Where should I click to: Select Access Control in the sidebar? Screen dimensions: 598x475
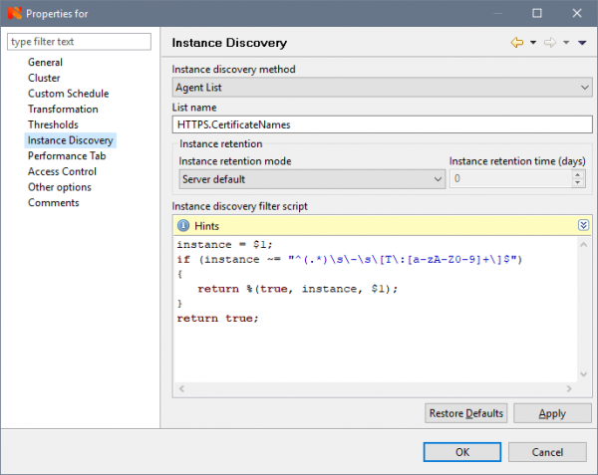tap(62, 171)
